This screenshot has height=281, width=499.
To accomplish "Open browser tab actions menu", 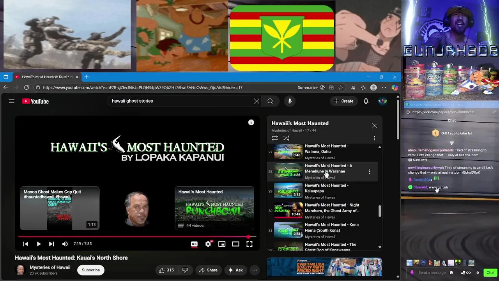I will pos(6,77).
